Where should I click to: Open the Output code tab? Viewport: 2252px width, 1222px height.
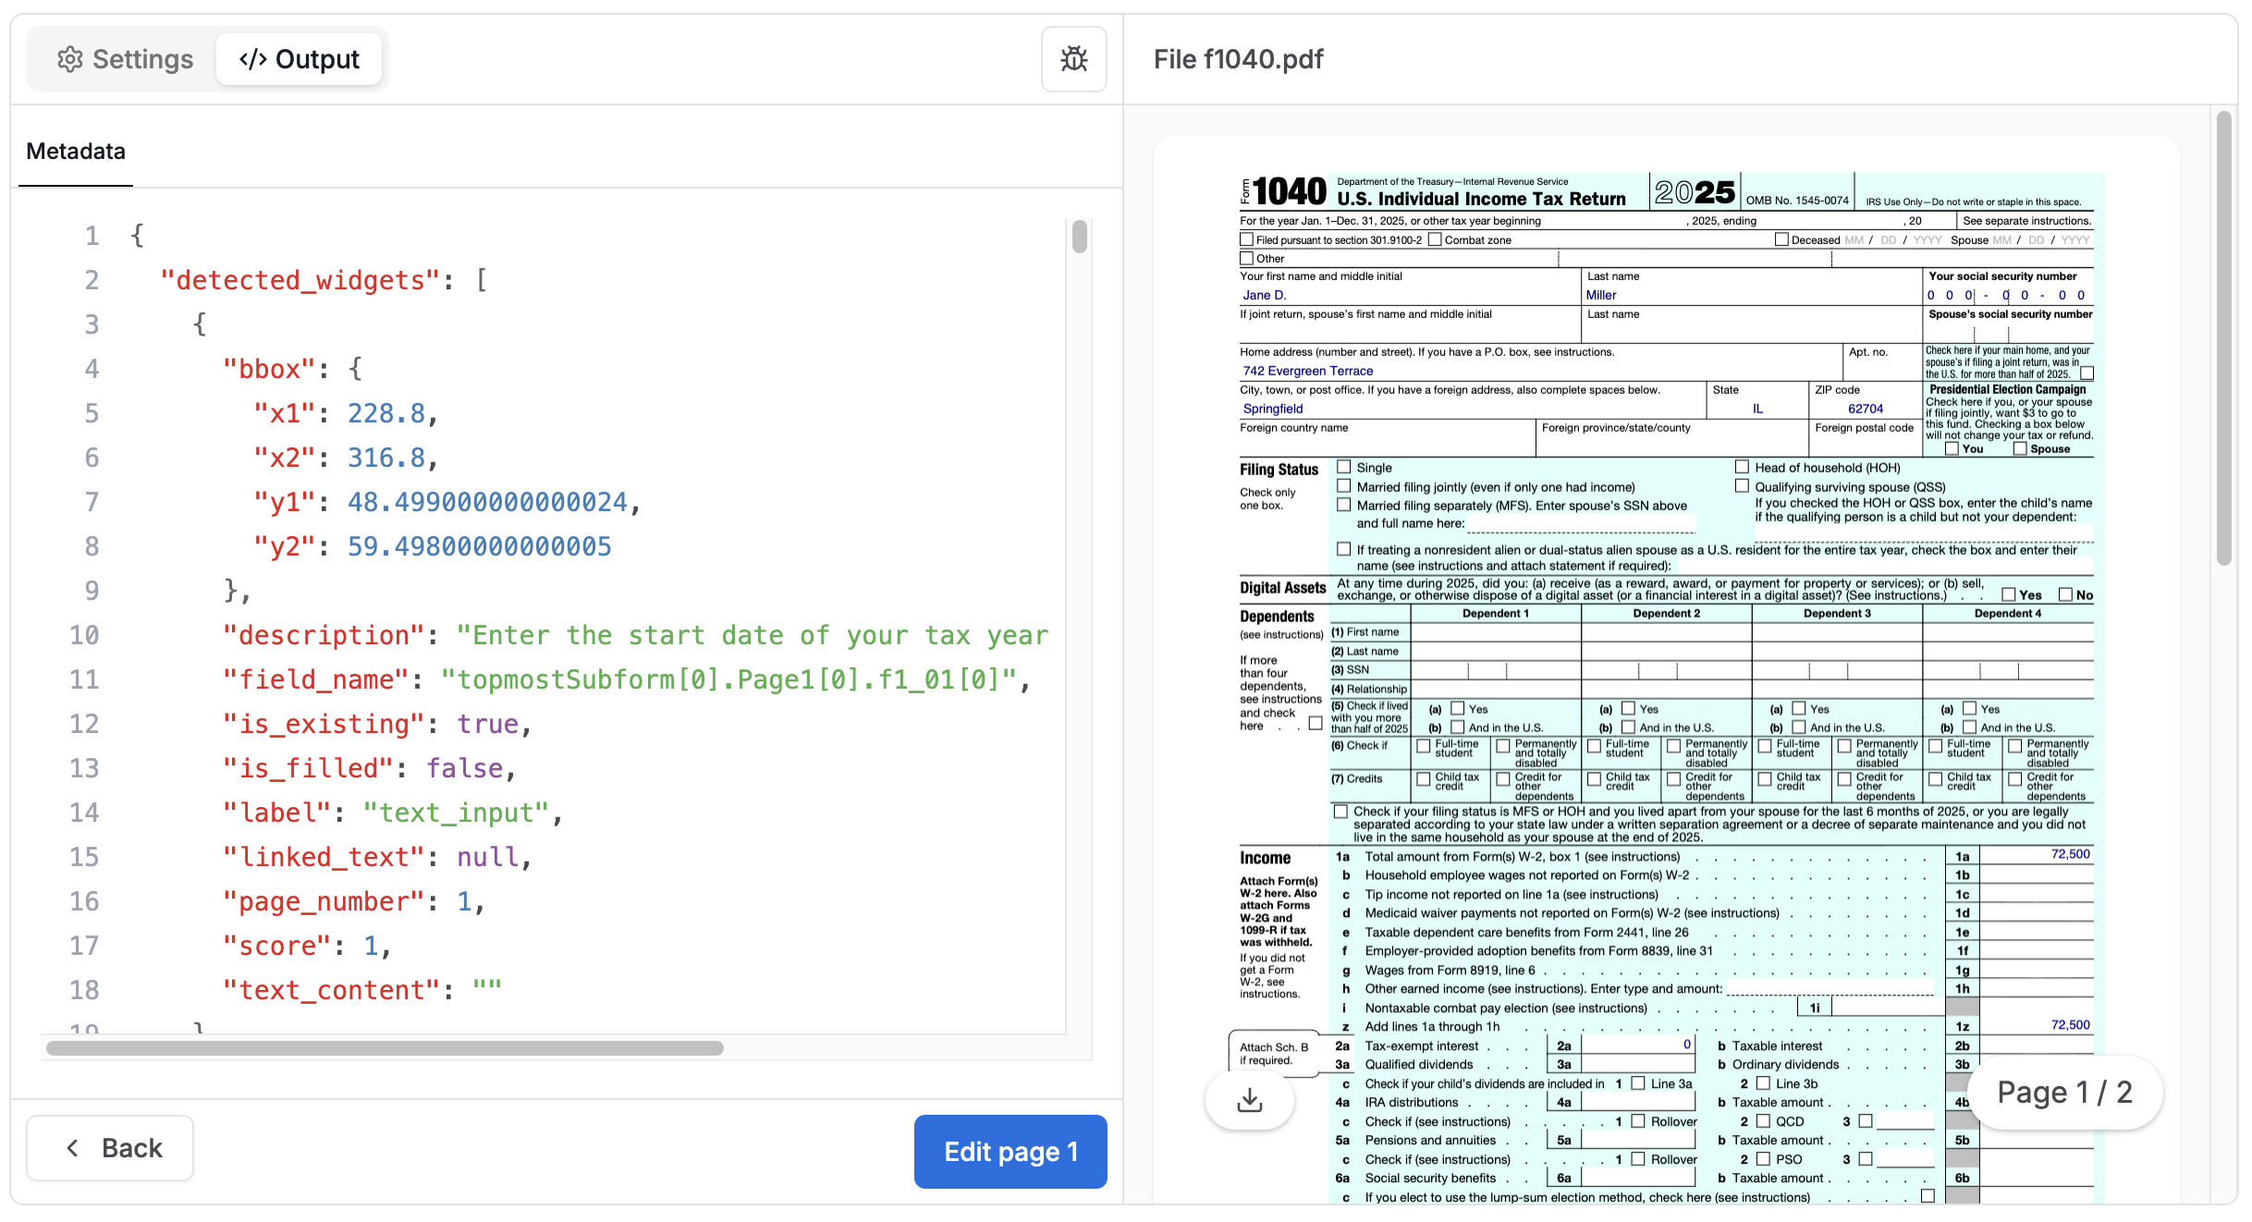[299, 59]
